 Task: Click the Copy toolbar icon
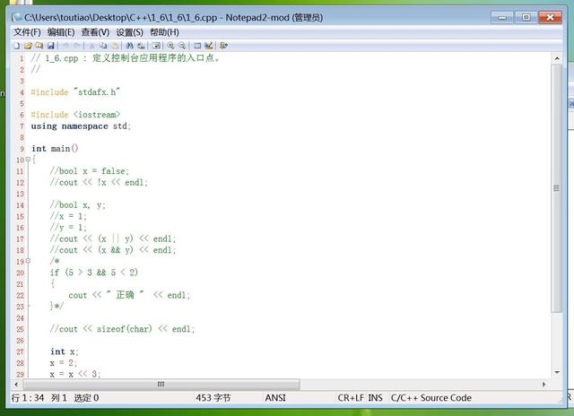pos(103,45)
